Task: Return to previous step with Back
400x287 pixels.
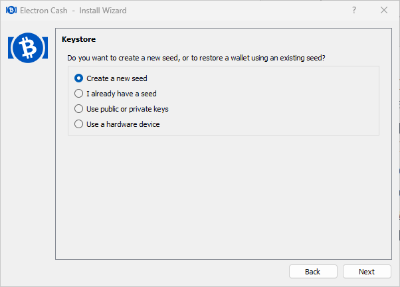Action: click(x=313, y=272)
